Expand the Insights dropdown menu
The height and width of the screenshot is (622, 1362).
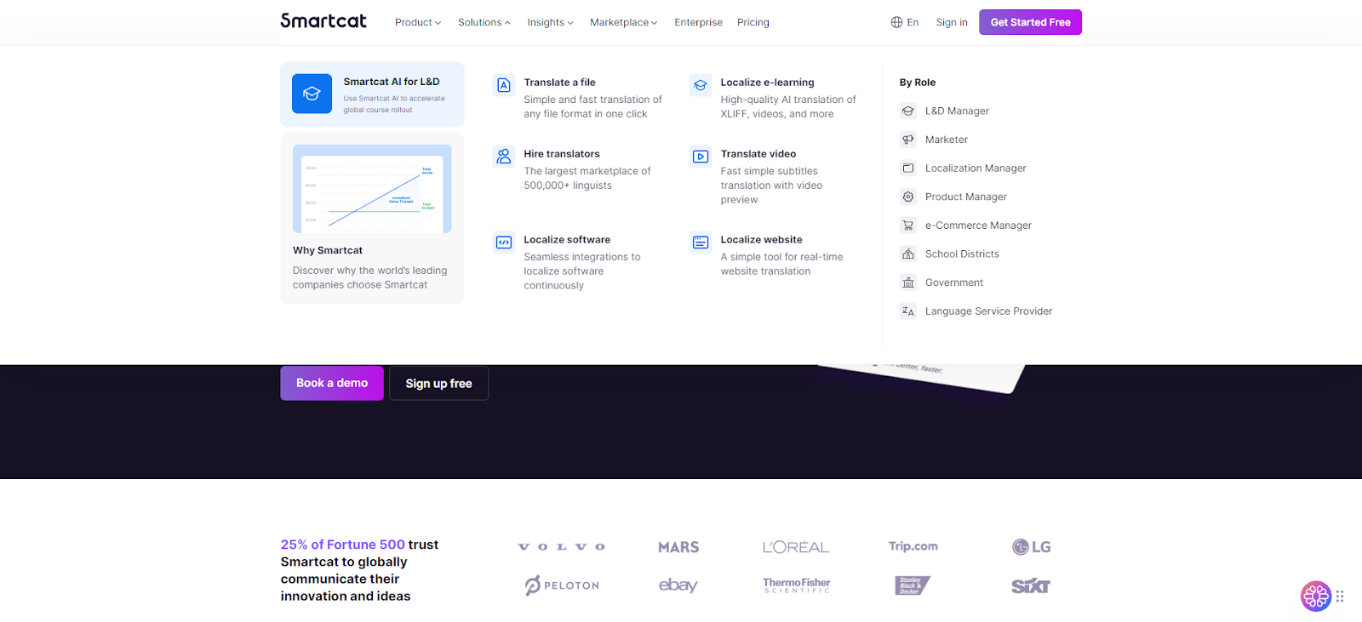[x=550, y=22]
